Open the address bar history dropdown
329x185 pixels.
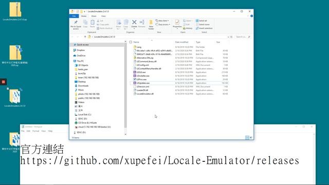click(228, 37)
